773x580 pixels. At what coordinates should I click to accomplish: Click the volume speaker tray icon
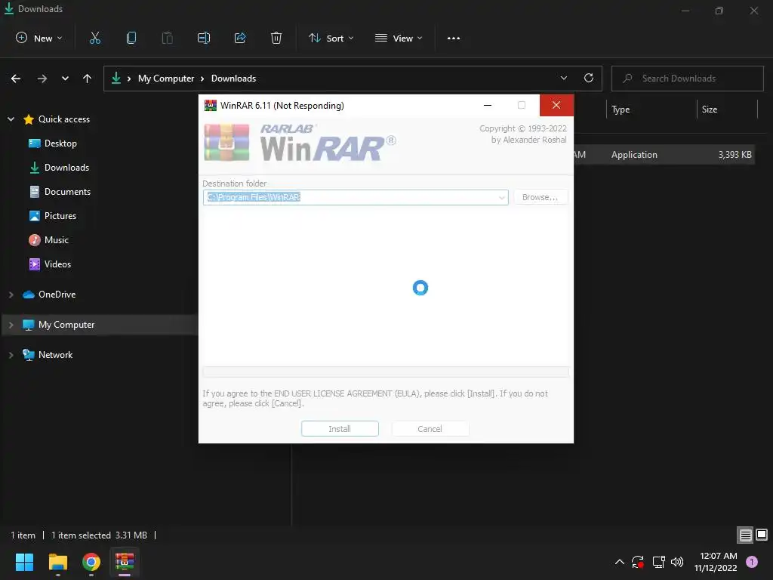coord(677,562)
